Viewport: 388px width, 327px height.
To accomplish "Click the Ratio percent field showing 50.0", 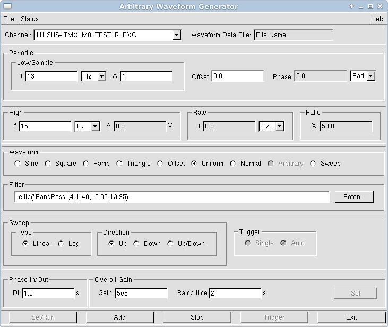I will point(346,126).
